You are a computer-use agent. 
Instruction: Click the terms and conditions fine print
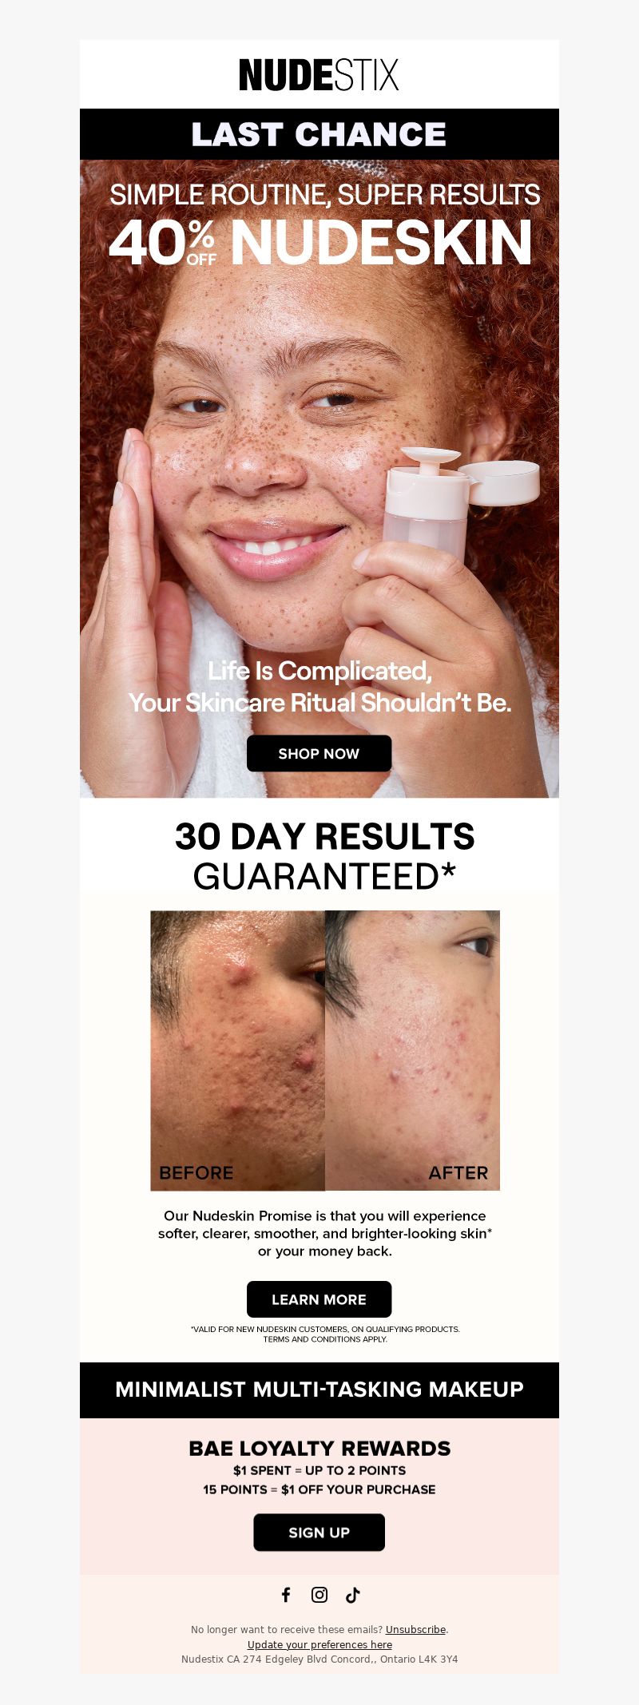(324, 1334)
